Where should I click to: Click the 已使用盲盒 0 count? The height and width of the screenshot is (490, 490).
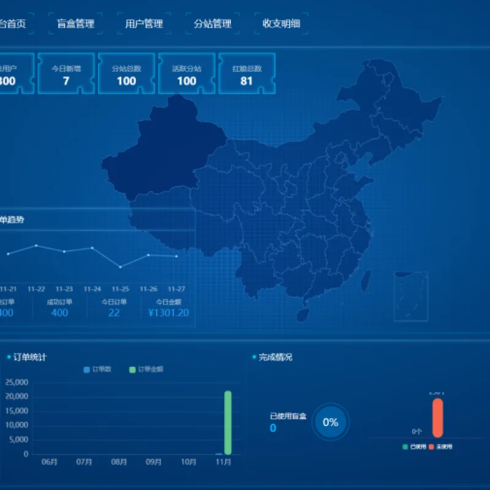273,428
